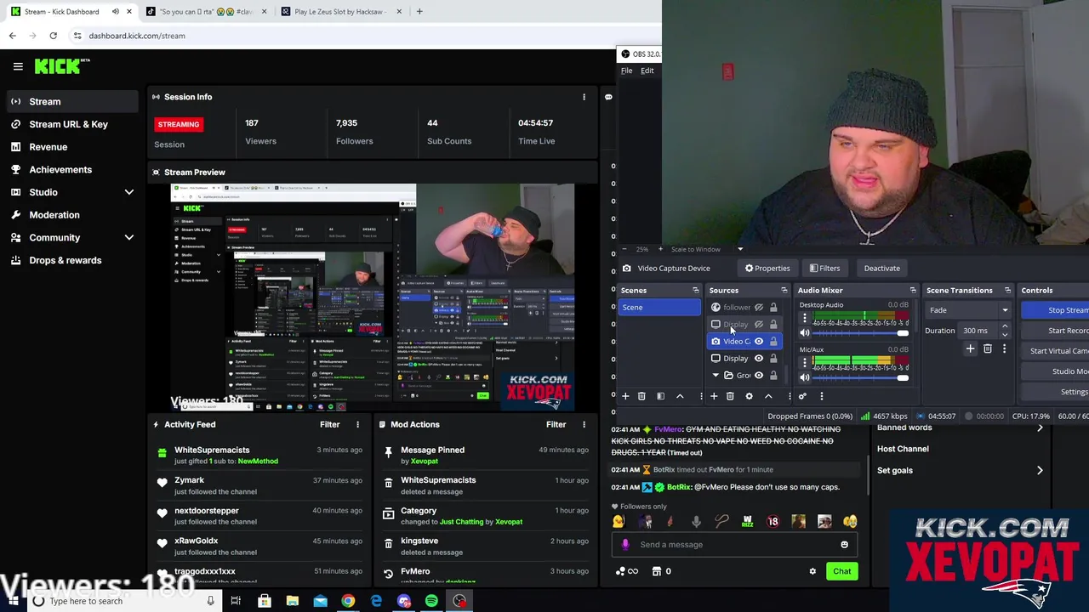
Task: Open source properties gear in Sources toolbar
Action: (749, 396)
